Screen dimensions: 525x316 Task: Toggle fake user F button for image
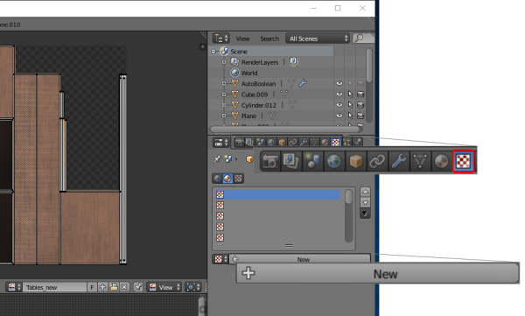(92, 287)
